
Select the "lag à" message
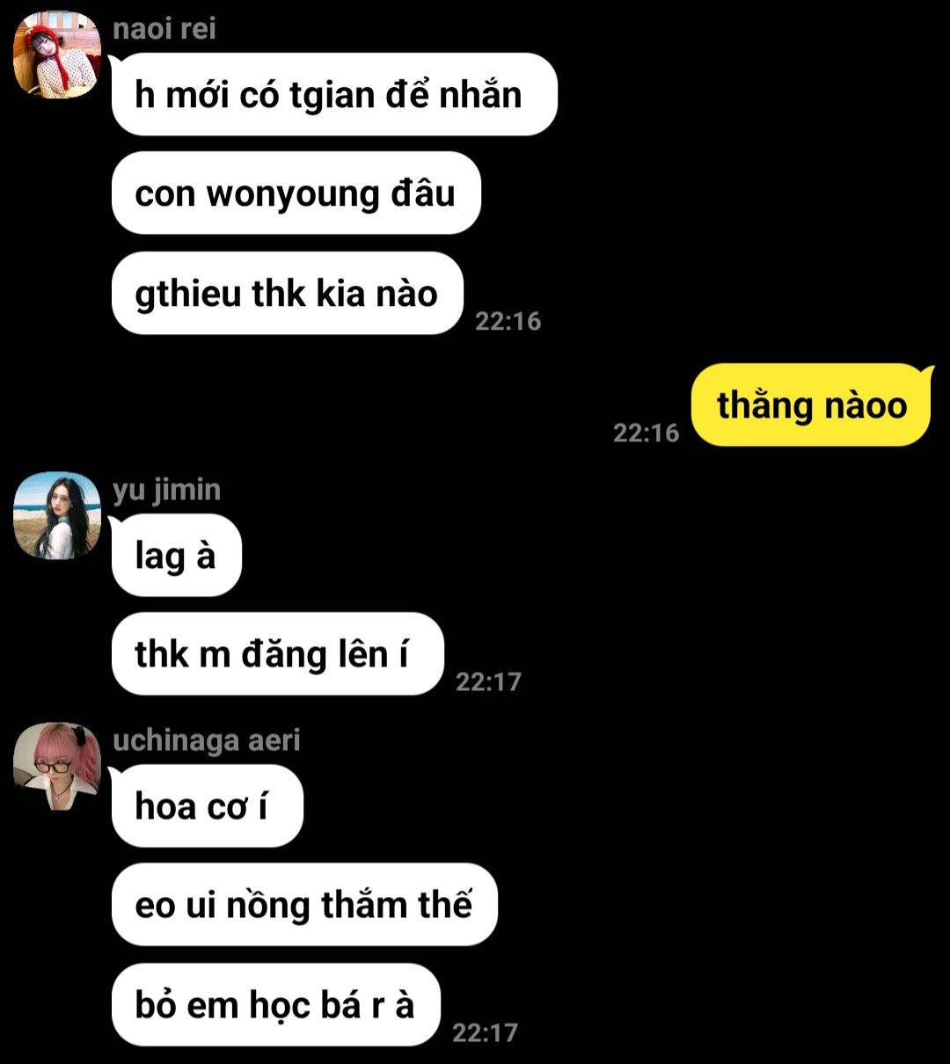click(x=176, y=555)
